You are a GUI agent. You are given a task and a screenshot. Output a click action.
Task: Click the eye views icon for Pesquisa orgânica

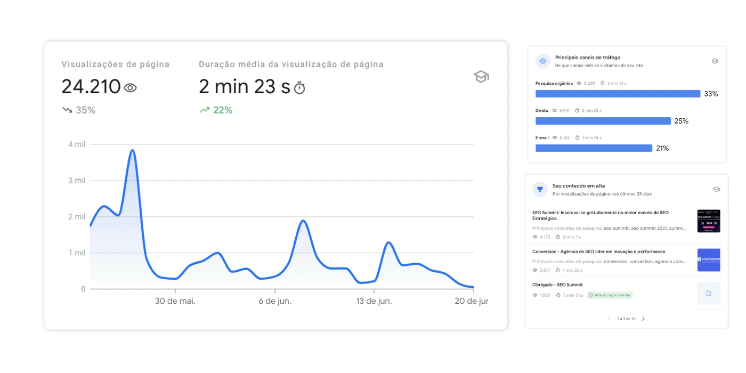click(579, 83)
